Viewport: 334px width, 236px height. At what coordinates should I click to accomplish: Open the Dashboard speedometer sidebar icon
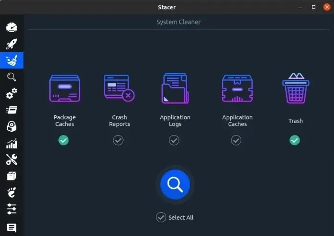11,27
